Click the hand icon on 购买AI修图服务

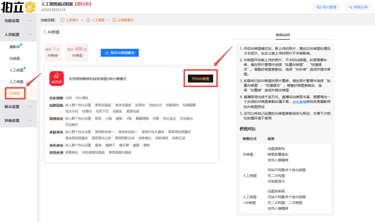coord(107,53)
